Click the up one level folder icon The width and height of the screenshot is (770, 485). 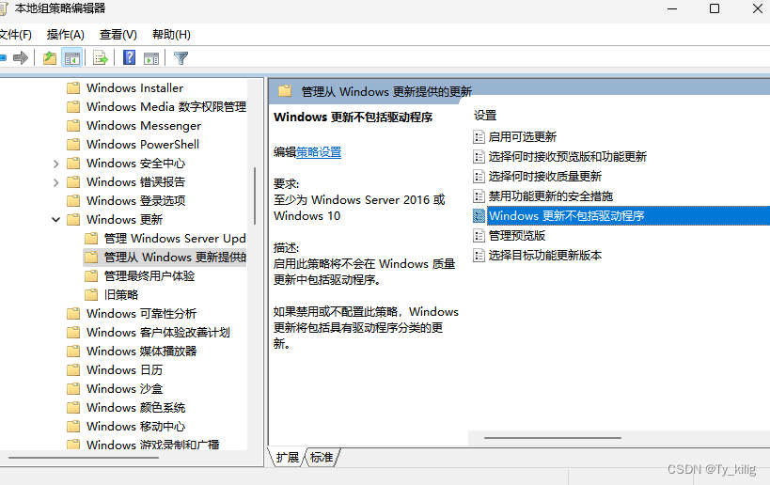(x=50, y=58)
